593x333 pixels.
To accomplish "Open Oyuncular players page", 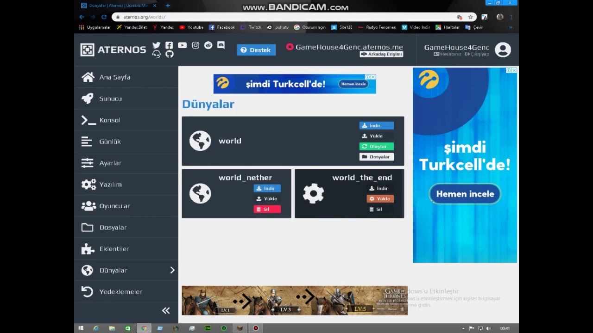I will [x=126, y=206].
